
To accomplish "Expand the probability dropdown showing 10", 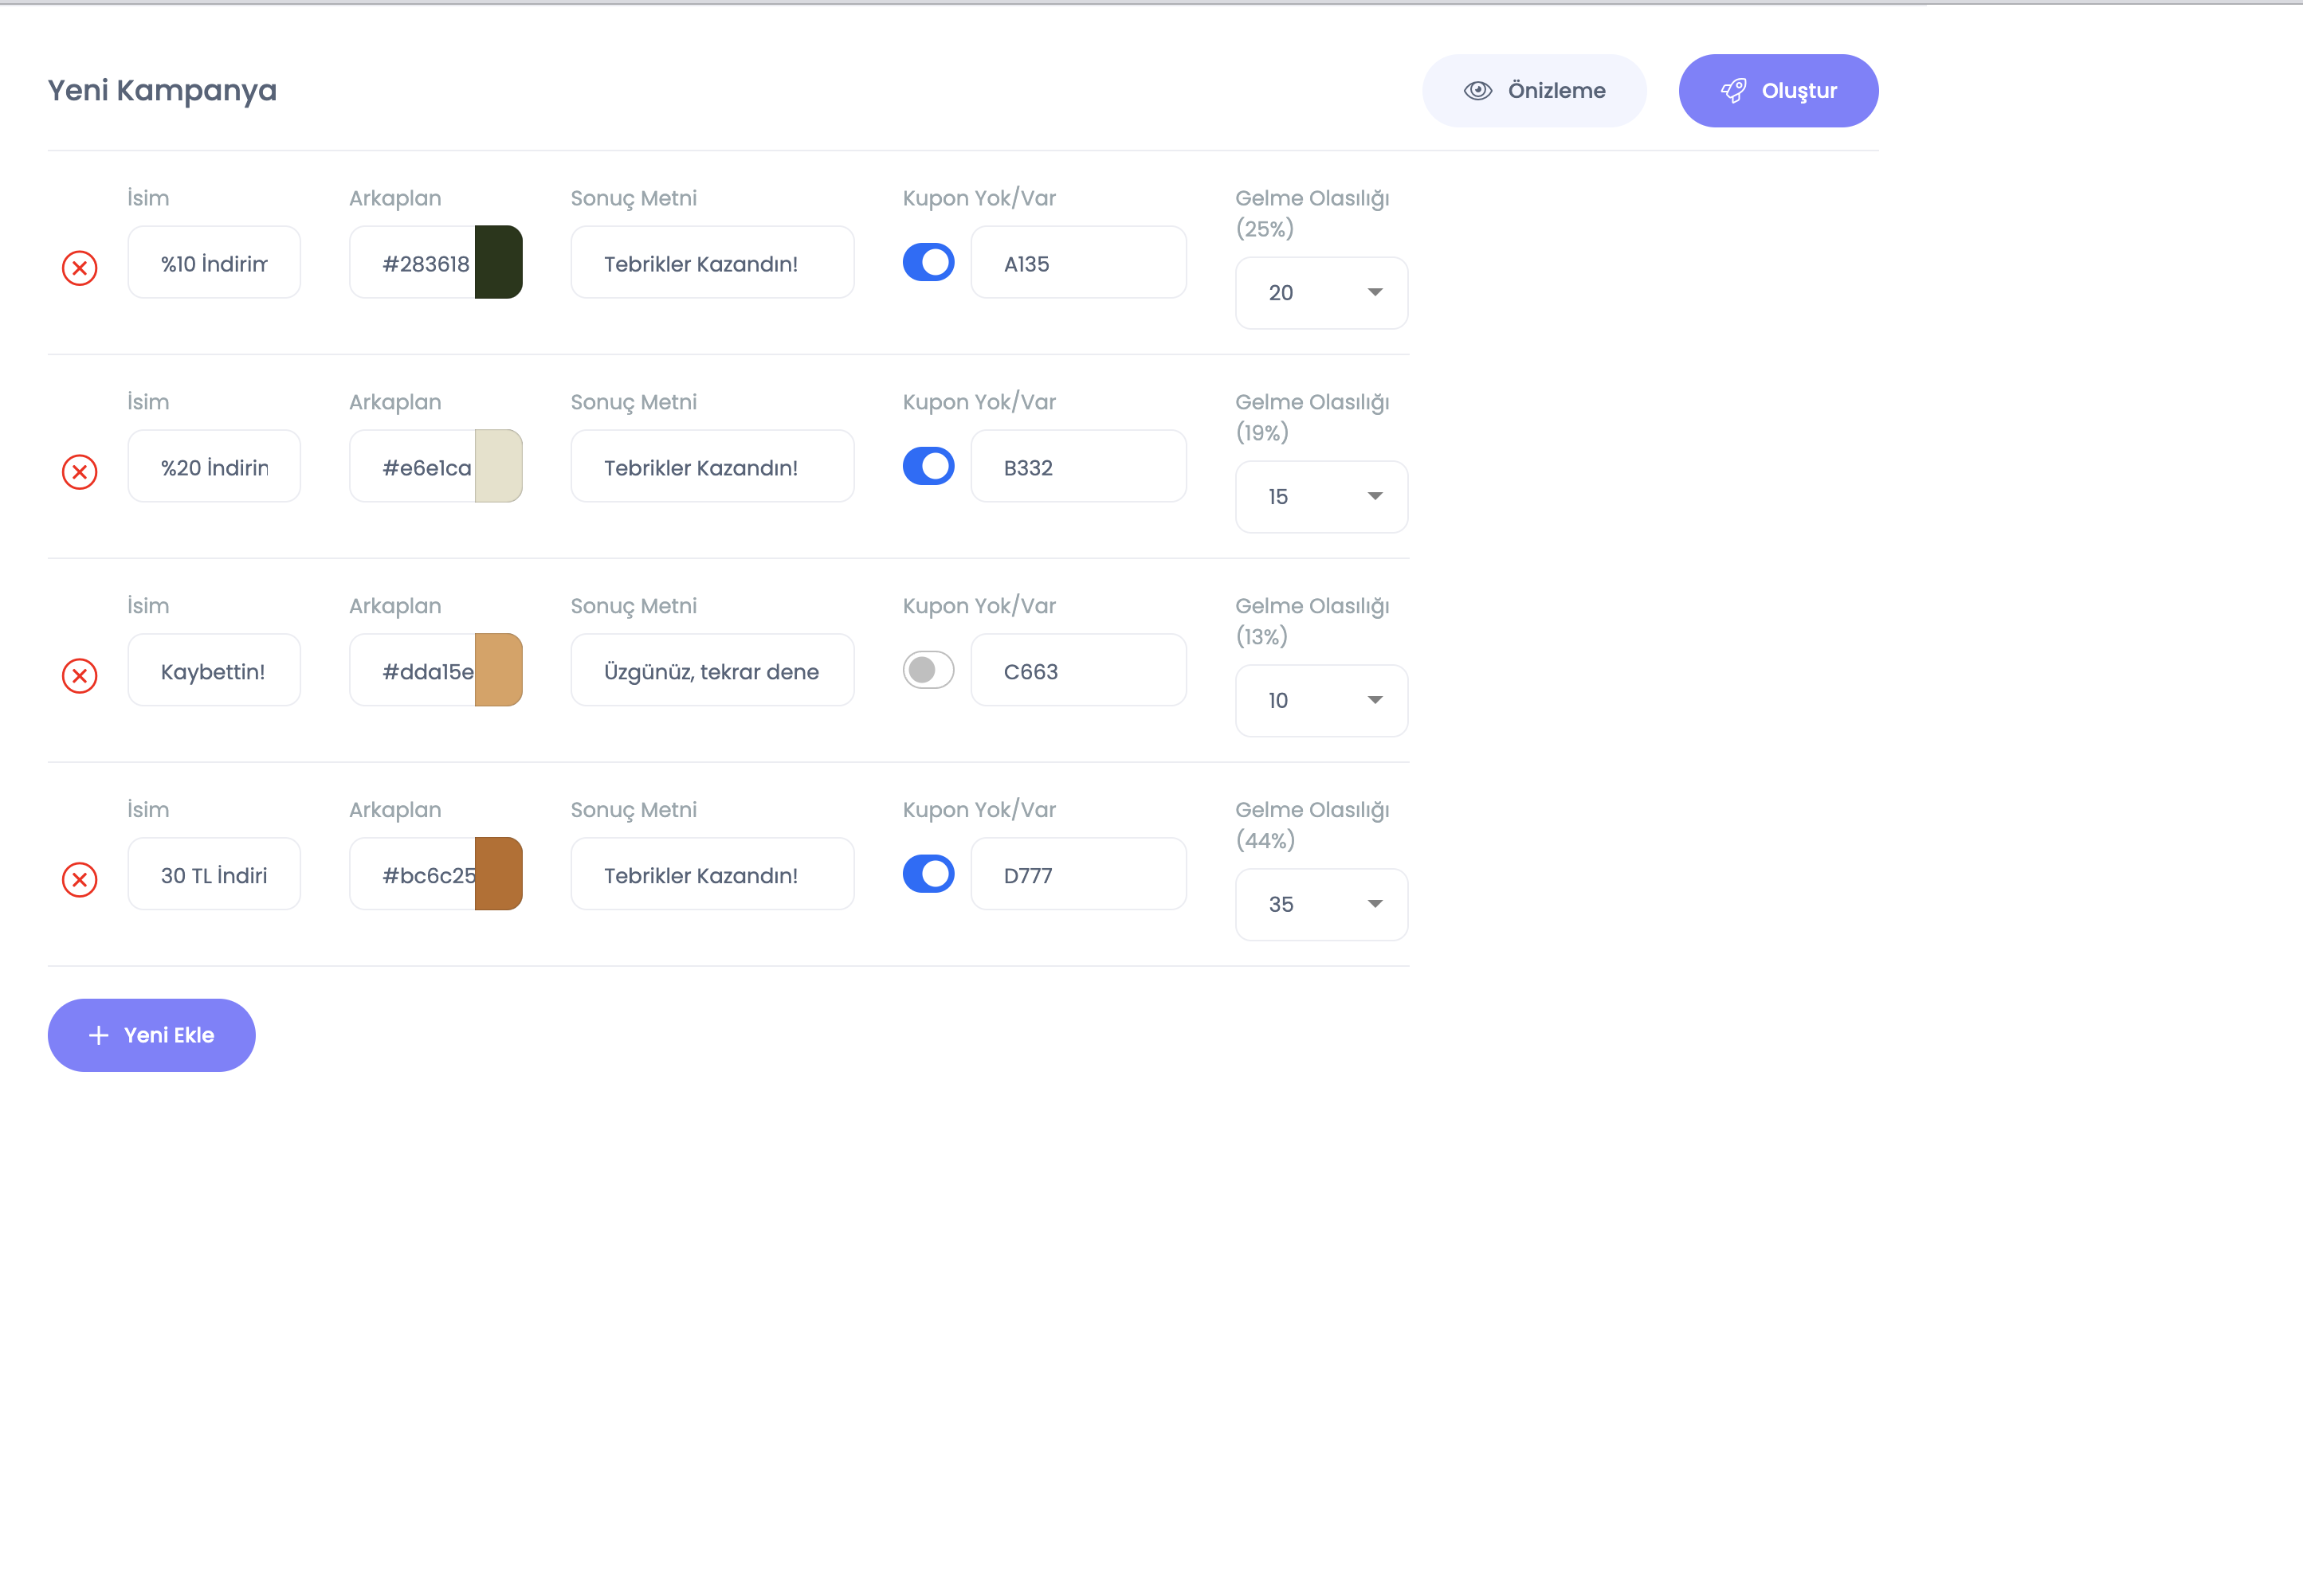I will [x=1321, y=701].
